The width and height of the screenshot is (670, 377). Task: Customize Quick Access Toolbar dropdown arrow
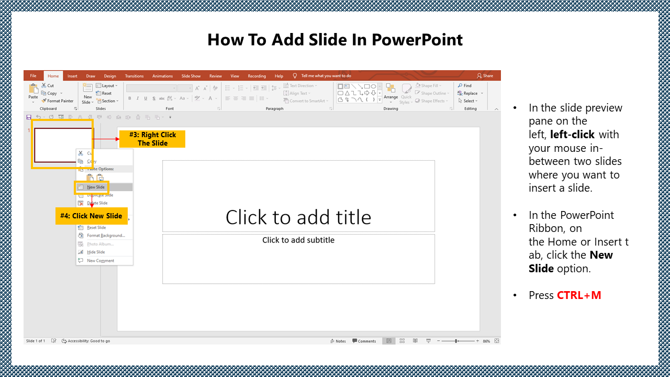pyautogui.click(x=170, y=117)
